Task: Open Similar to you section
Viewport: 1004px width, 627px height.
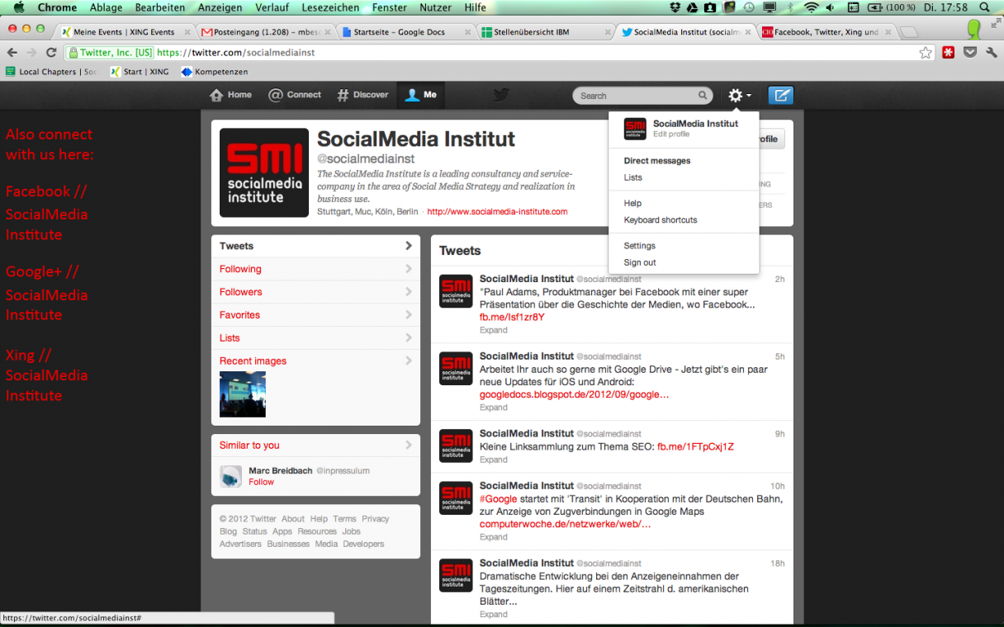Action: click(x=315, y=445)
